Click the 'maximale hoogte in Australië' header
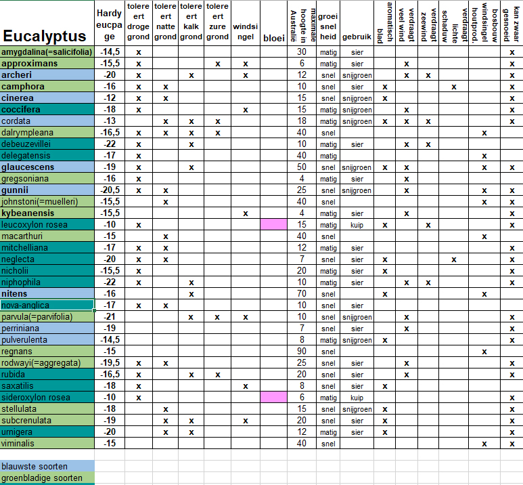 (x=302, y=23)
